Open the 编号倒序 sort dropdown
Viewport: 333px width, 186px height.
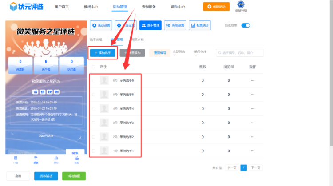[x=202, y=53]
